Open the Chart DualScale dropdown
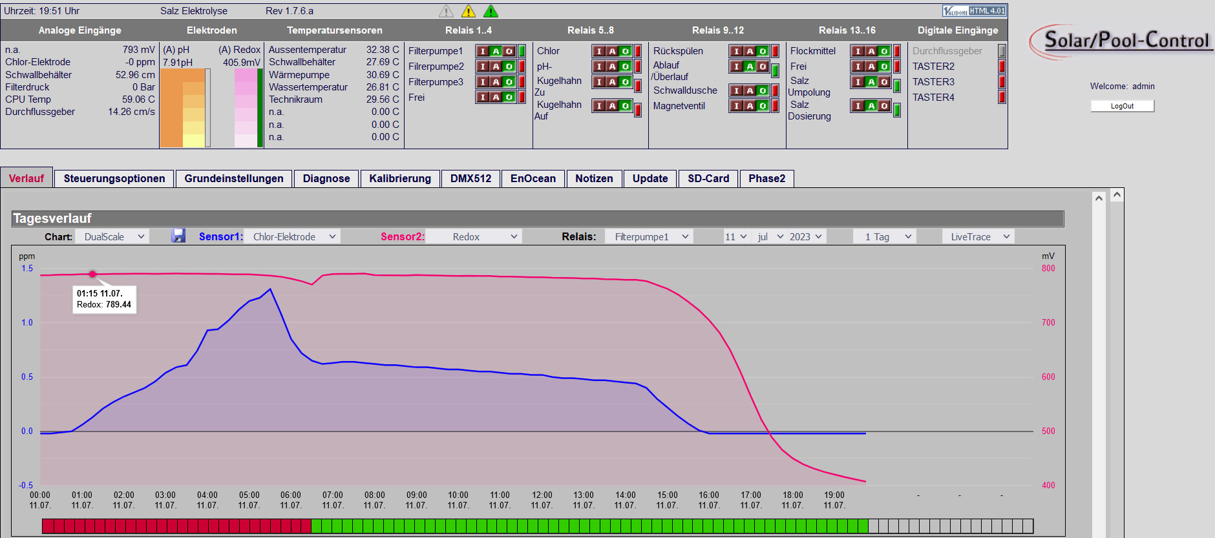 tap(112, 237)
